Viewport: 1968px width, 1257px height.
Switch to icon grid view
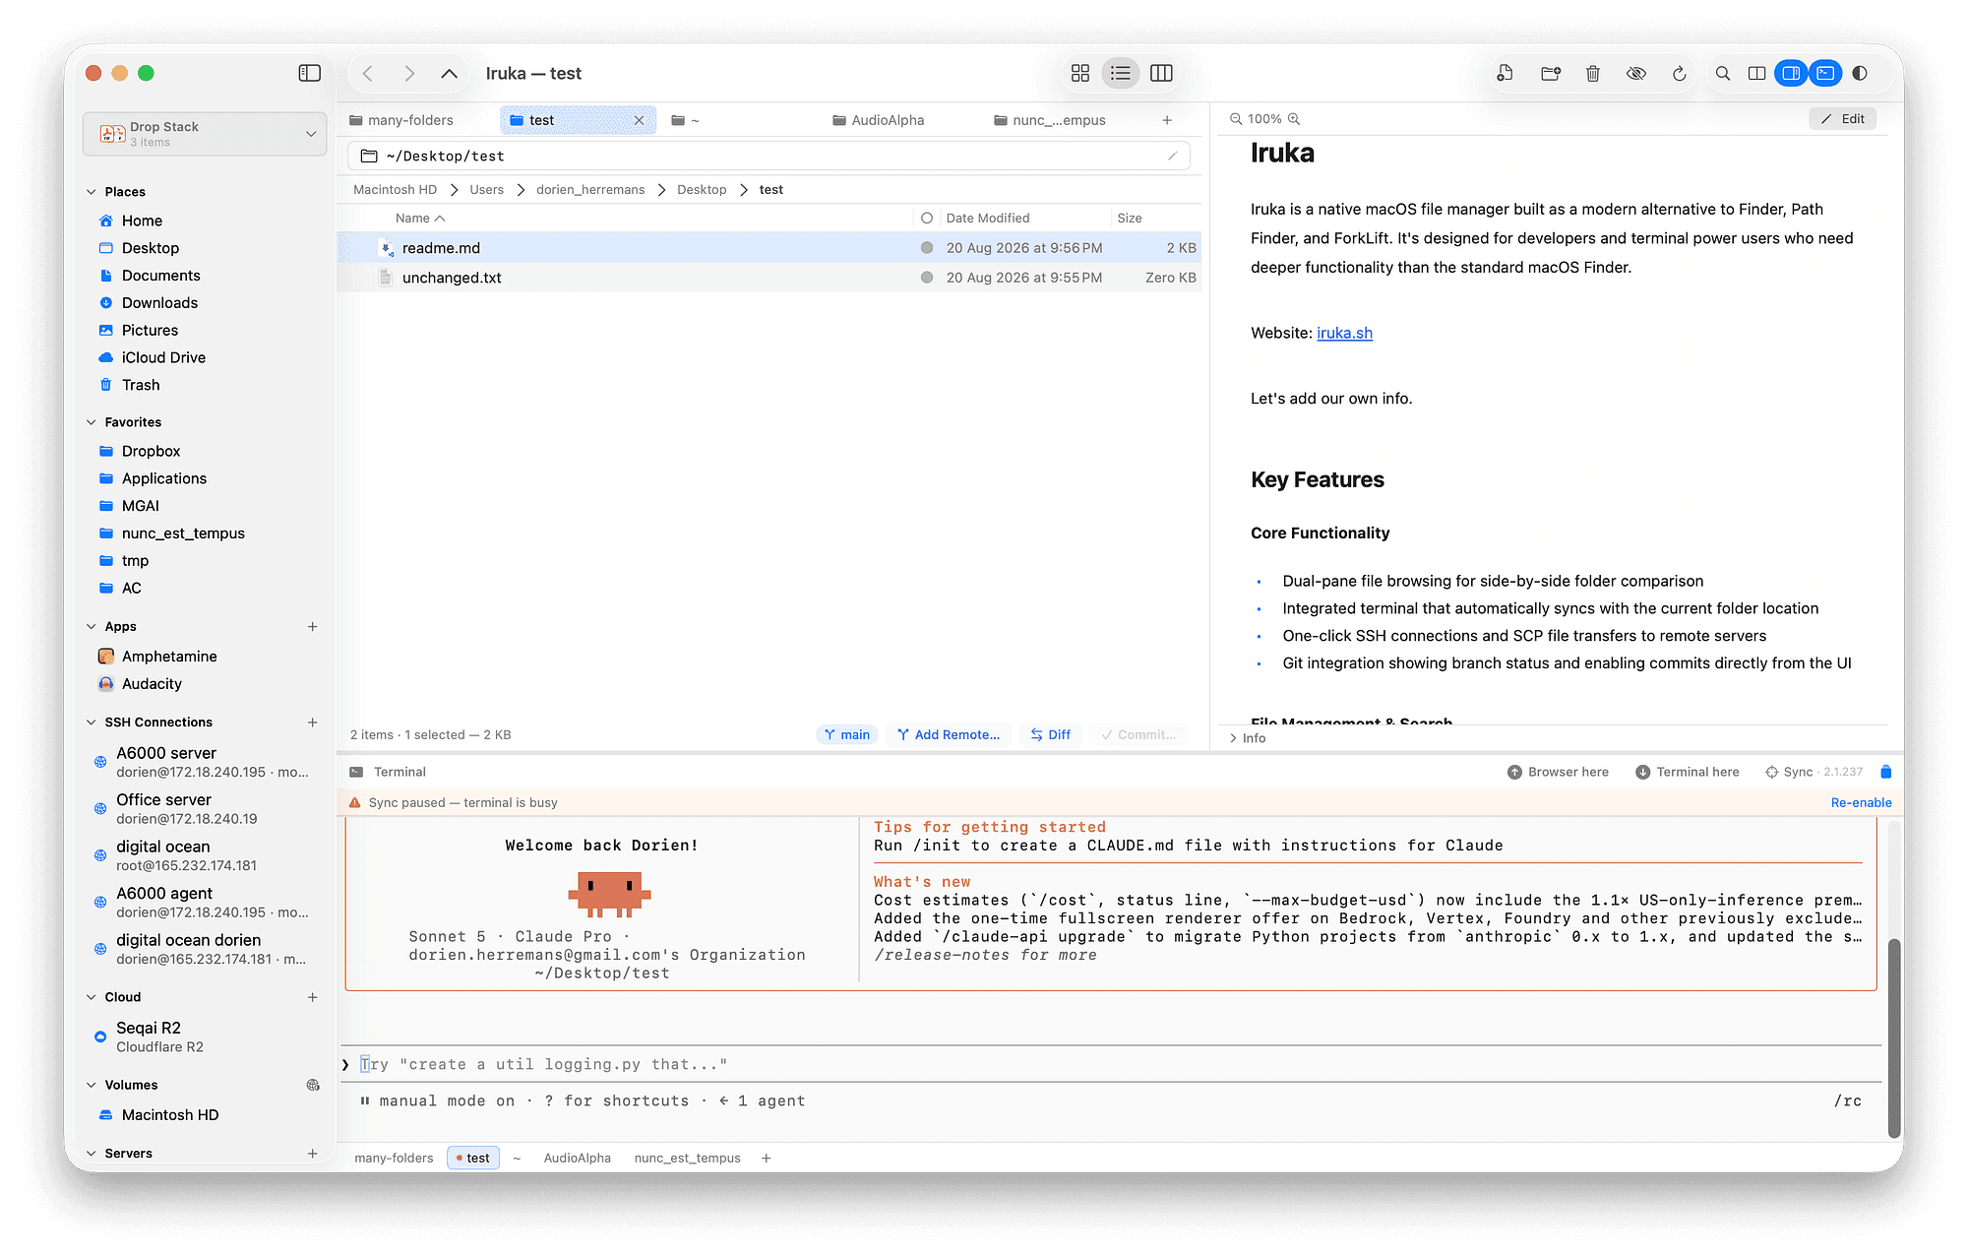point(1080,73)
